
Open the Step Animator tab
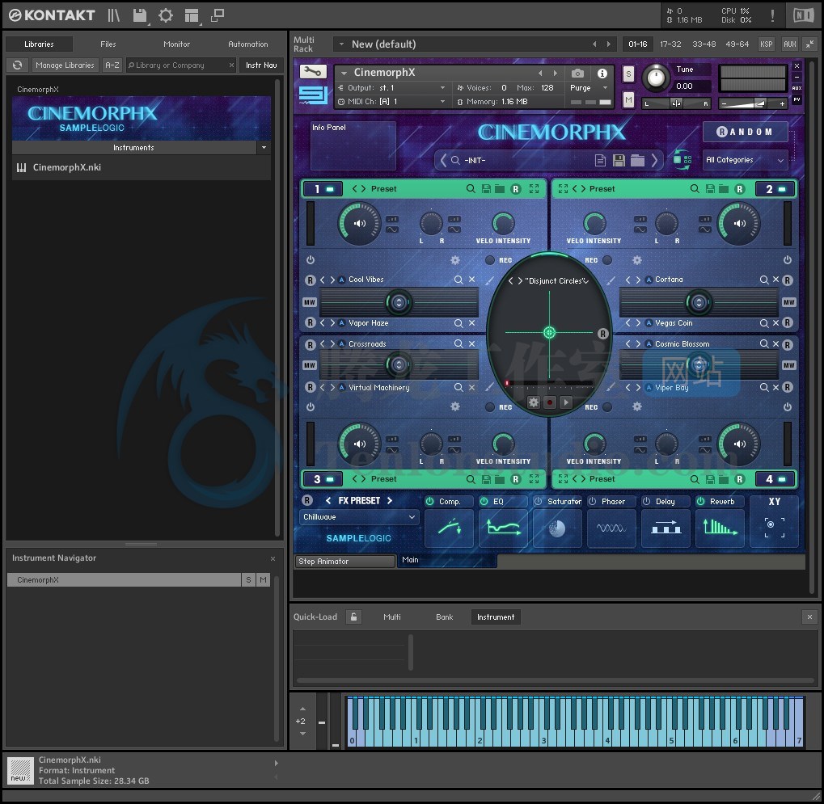[344, 562]
